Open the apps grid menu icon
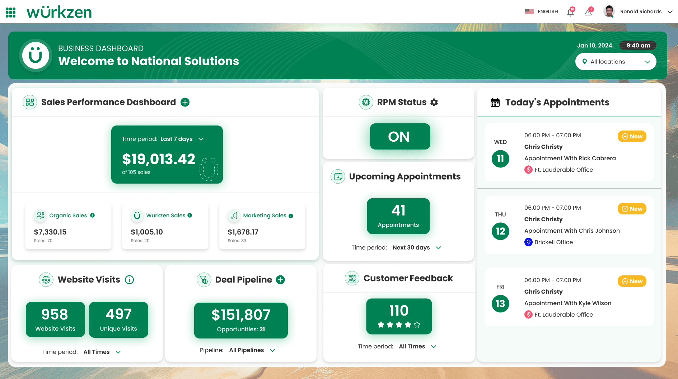The width and height of the screenshot is (678, 379). [11, 12]
